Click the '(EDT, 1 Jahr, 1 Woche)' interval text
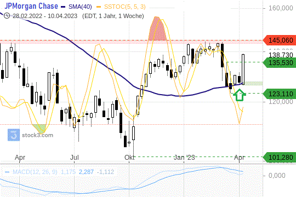The width and height of the screenshot is (296, 197). coord(113,16)
